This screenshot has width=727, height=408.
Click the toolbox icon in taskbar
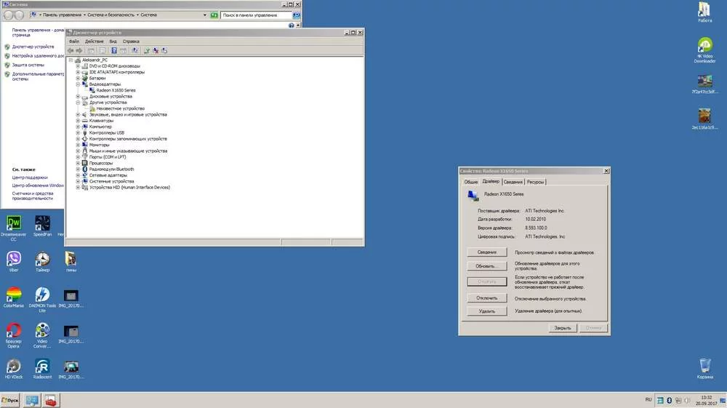click(51, 400)
